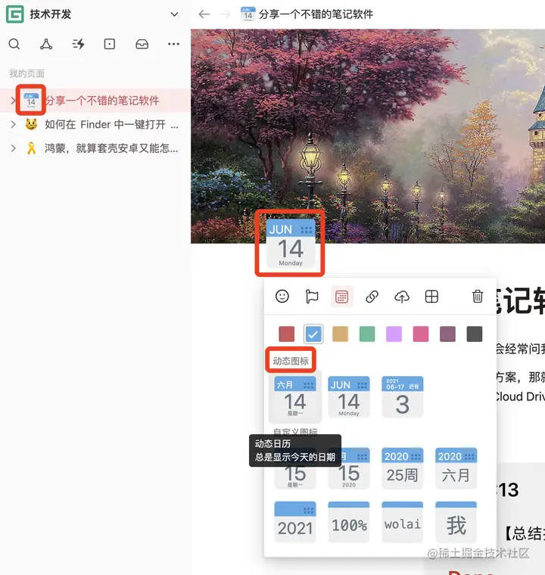Pick the dark gray color swatch
The image size is (545, 575).
(x=474, y=334)
